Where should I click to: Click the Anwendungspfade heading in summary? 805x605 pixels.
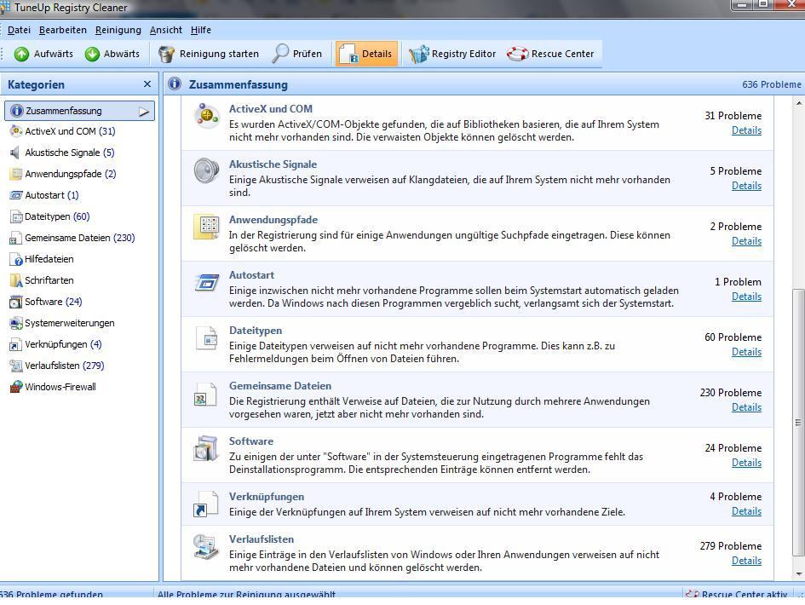pos(273,220)
